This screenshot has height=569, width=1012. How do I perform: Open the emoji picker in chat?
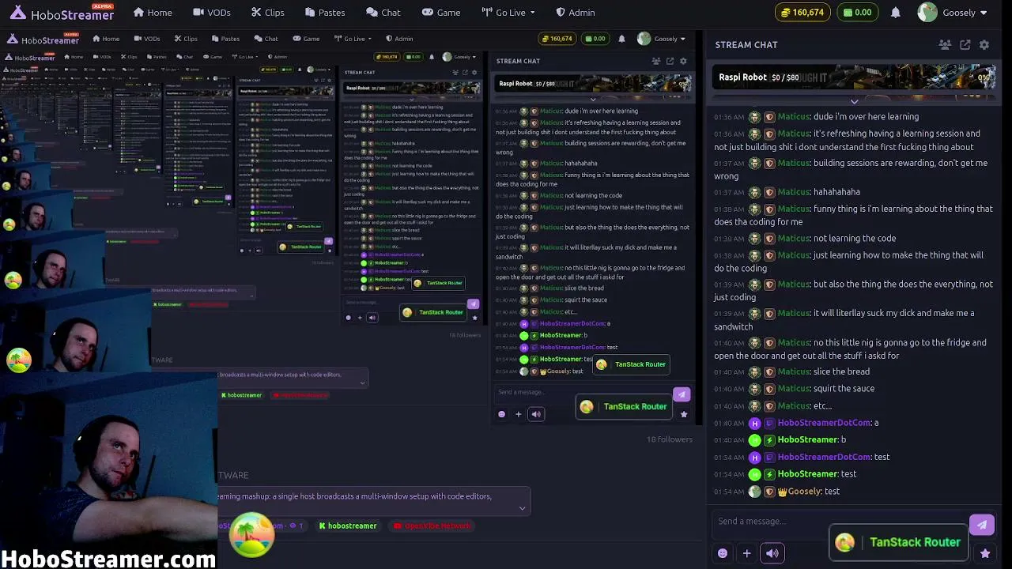coord(722,553)
